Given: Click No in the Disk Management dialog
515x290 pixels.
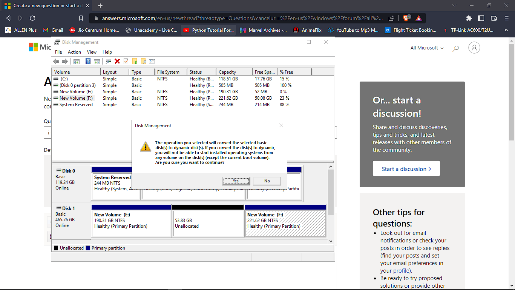Looking at the screenshot, I should 267,181.
